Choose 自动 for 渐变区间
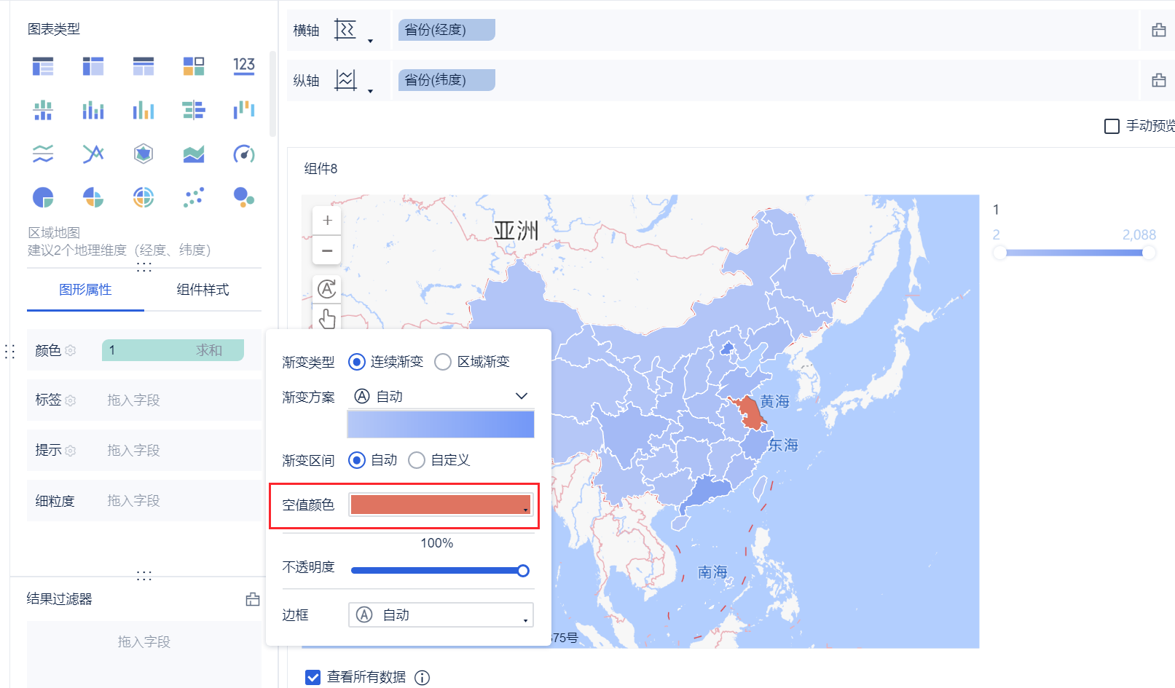The image size is (1175, 688). (x=356, y=460)
